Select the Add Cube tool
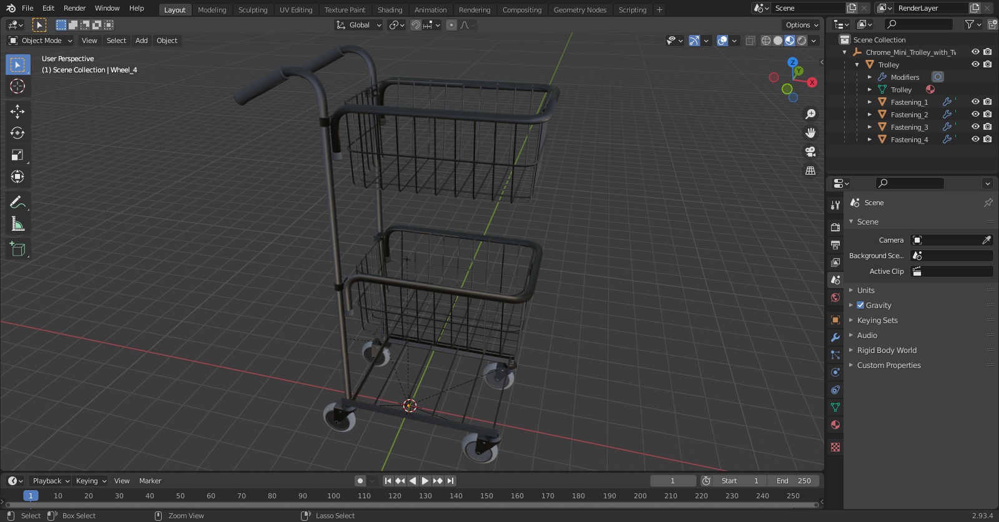 17,249
